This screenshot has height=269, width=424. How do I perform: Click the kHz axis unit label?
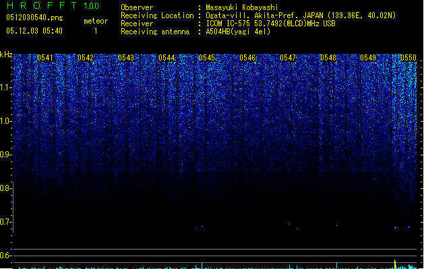coord(6,54)
